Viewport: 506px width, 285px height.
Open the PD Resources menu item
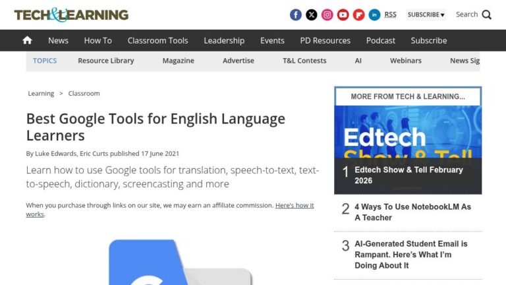point(325,40)
